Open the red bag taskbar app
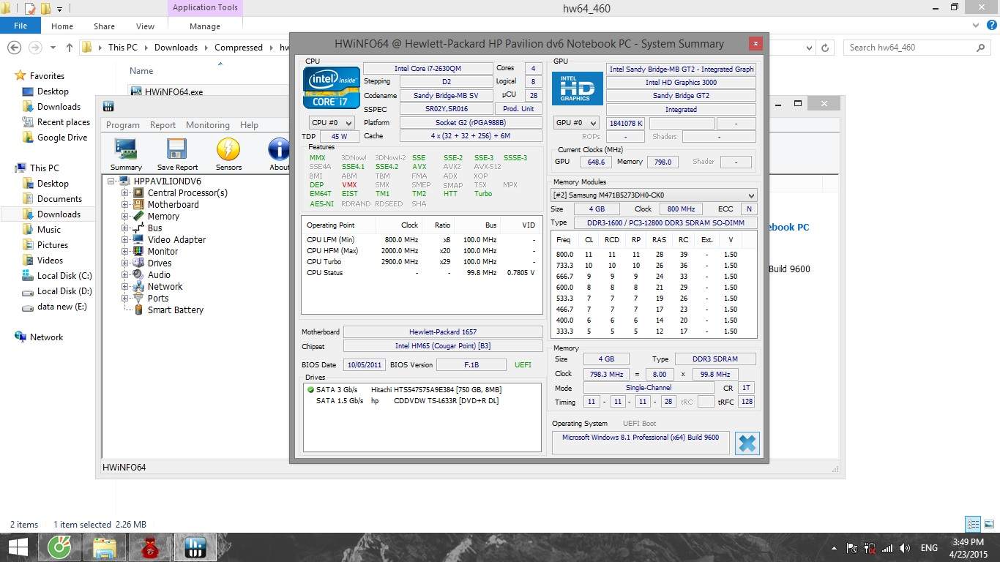The width and height of the screenshot is (1000, 562). click(150, 547)
